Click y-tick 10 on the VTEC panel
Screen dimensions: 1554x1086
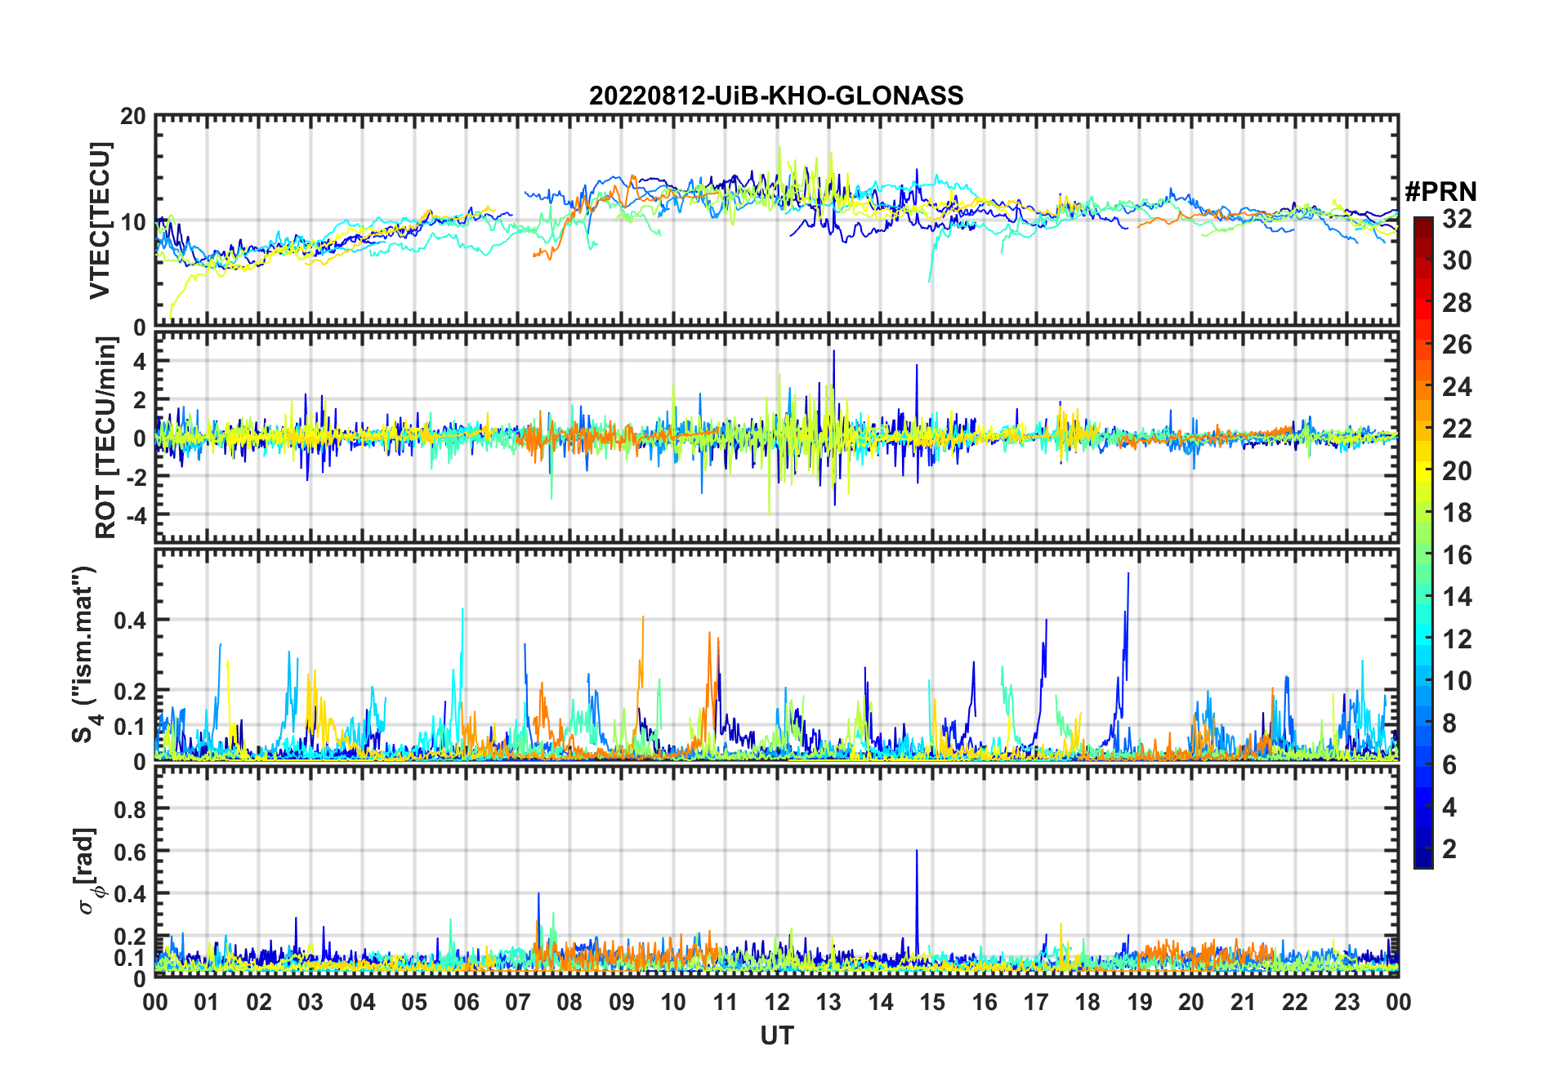pos(133,222)
